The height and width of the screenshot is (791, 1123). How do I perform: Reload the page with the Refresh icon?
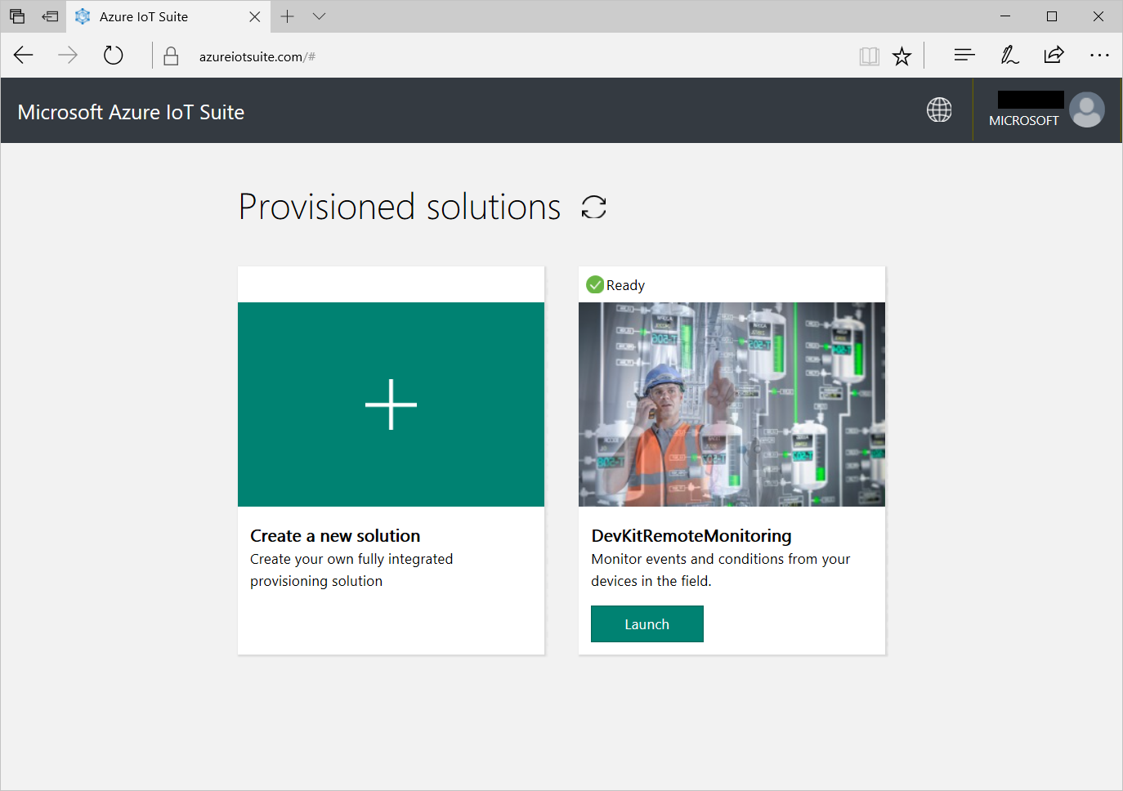point(113,56)
